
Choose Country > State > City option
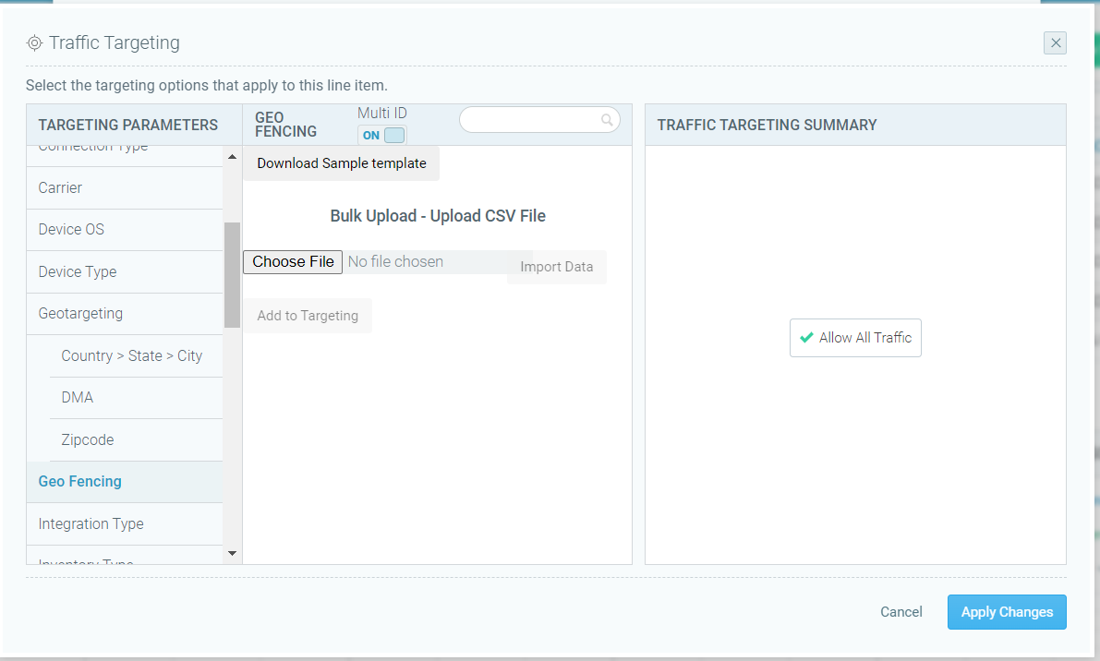[136, 356]
